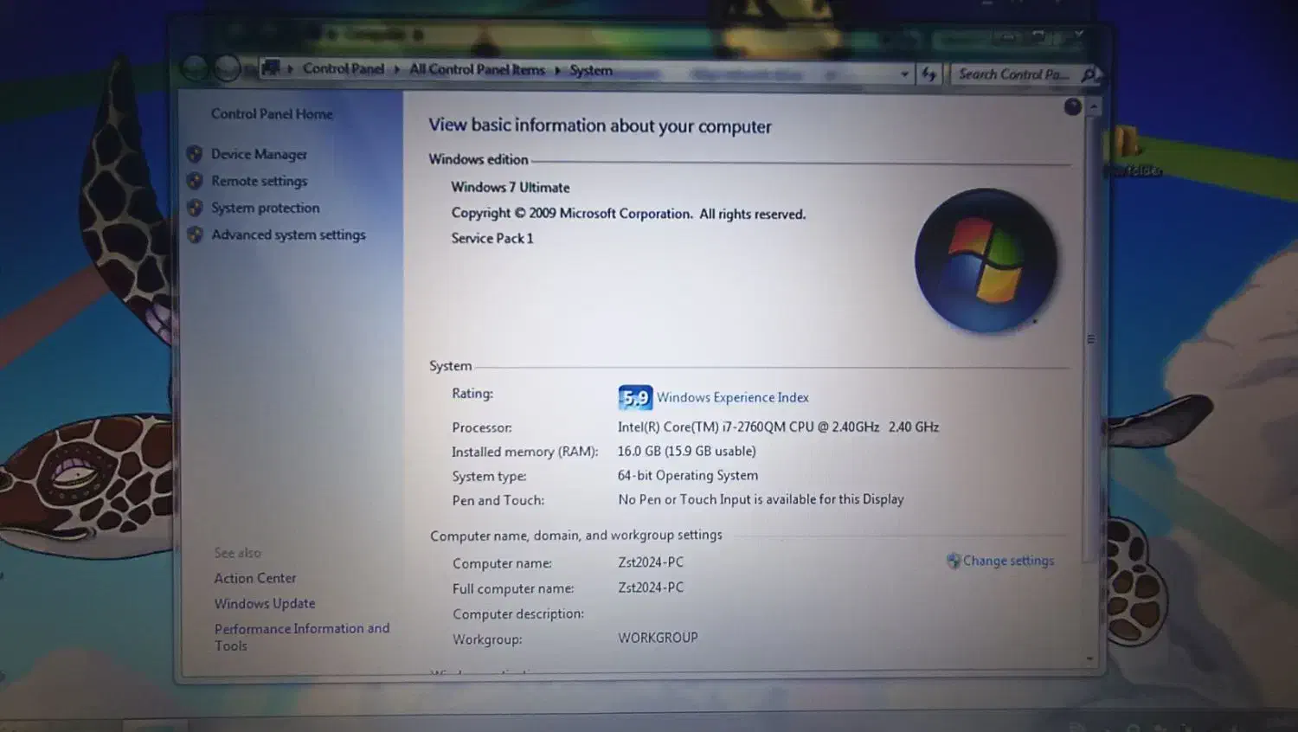The width and height of the screenshot is (1298, 732).
Task: Click the magnifier icon in search box
Action: tap(1089, 75)
